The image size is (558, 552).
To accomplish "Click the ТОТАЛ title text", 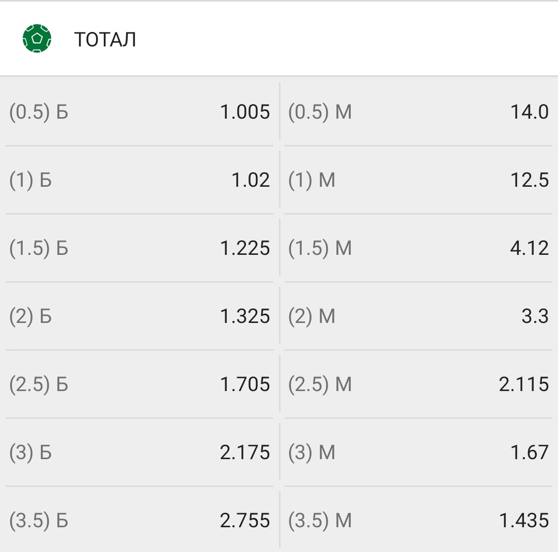I will point(105,39).
